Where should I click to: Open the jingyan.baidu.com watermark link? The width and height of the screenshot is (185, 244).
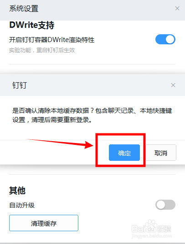point(151,236)
